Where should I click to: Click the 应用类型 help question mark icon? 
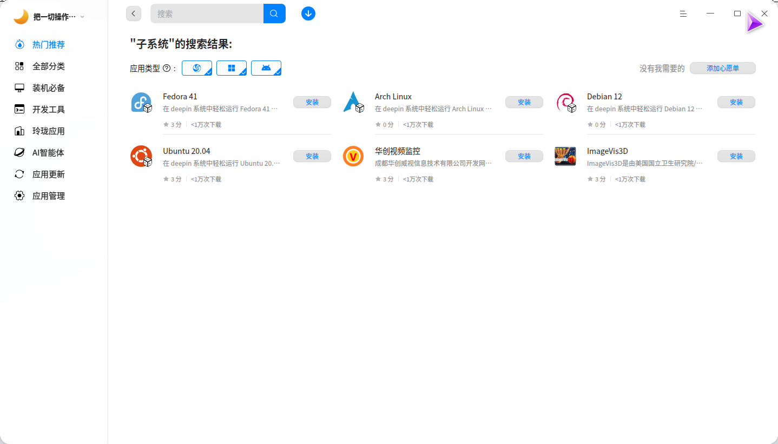tap(167, 69)
